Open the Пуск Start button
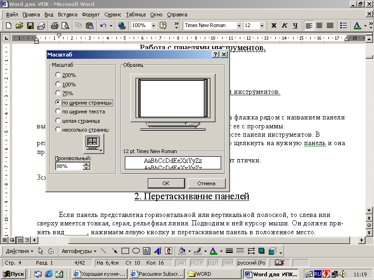Viewport: 374px width, 280px height. click(x=14, y=274)
